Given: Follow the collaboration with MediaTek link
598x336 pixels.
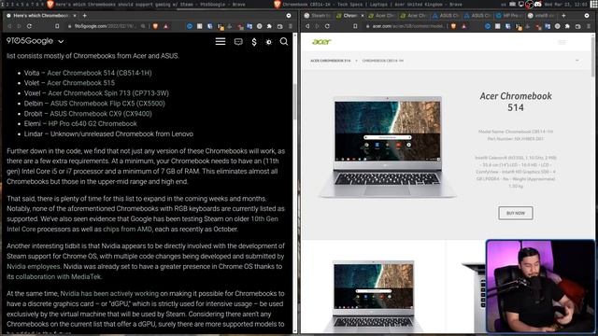Looking at the screenshot, I should (58, 276).
